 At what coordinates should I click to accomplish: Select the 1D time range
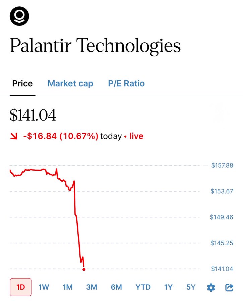tap(21, 287)
